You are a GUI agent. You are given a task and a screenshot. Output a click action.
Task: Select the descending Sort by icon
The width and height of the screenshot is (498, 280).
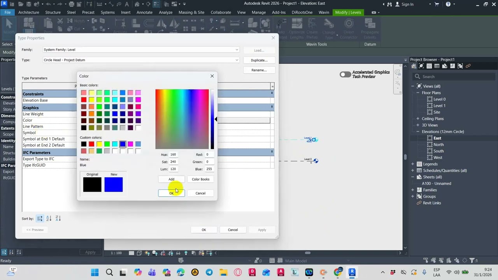(58, 219)
